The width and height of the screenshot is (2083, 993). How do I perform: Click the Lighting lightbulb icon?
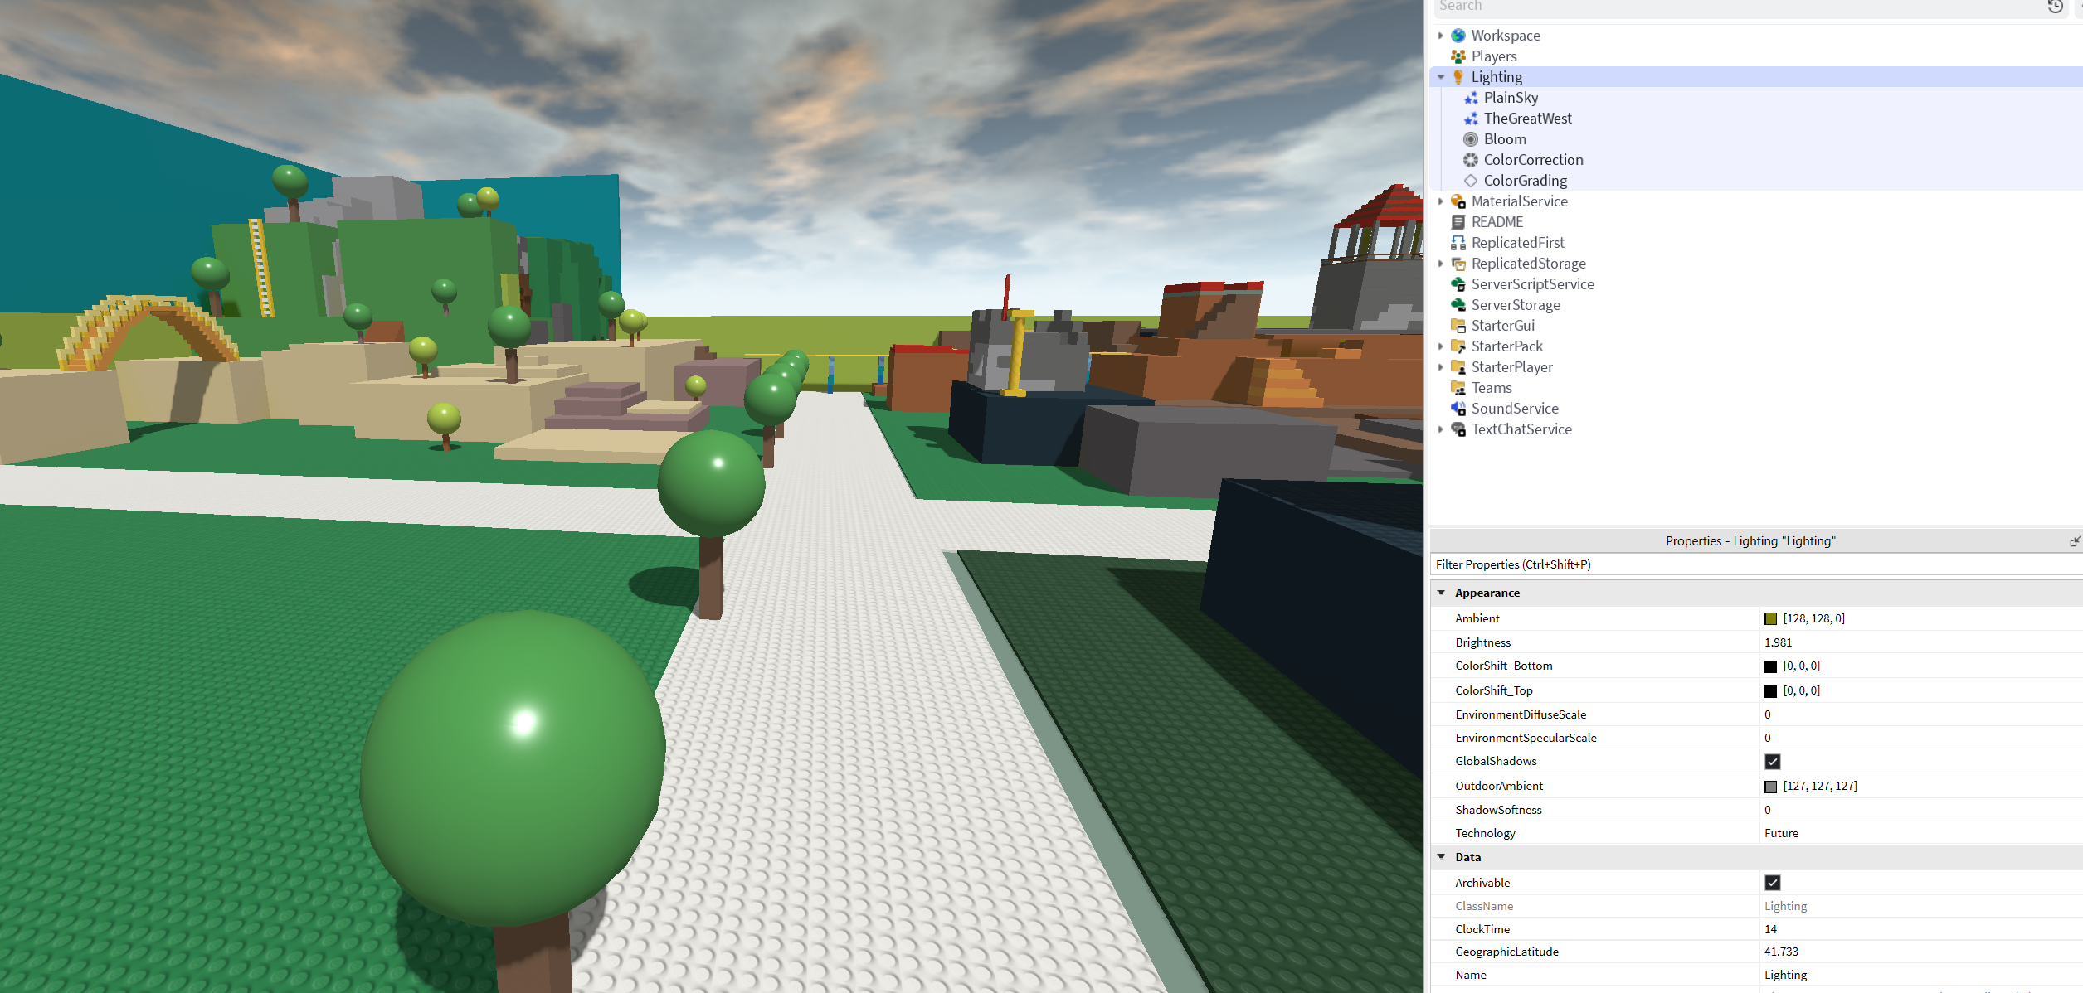tap(1458, 77)
